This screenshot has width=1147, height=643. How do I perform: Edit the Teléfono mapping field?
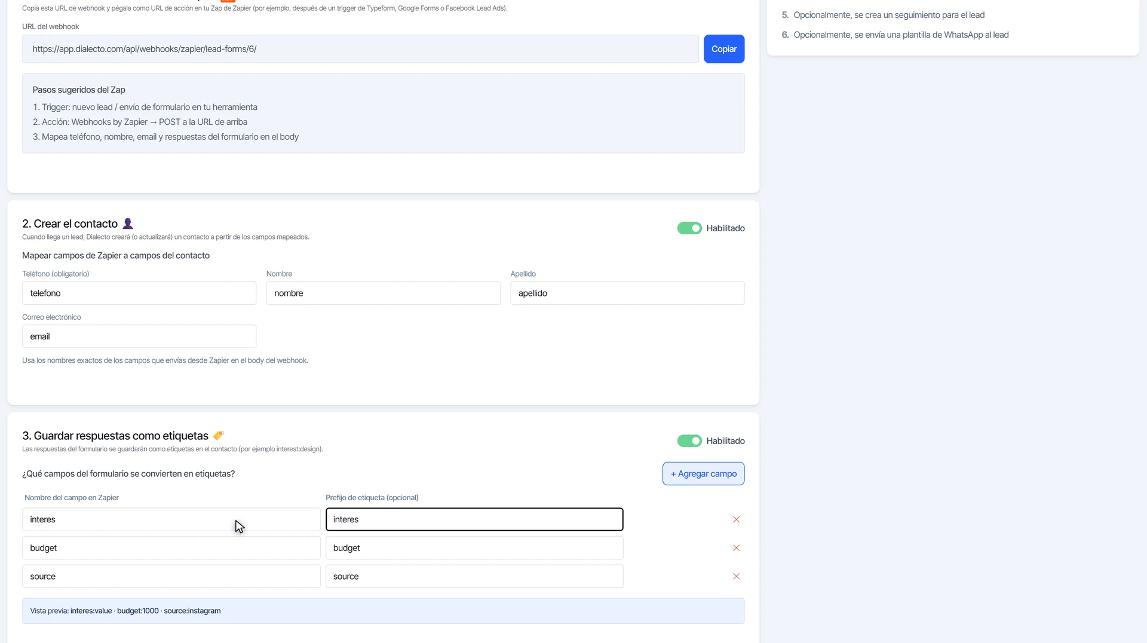coord(139,293)
